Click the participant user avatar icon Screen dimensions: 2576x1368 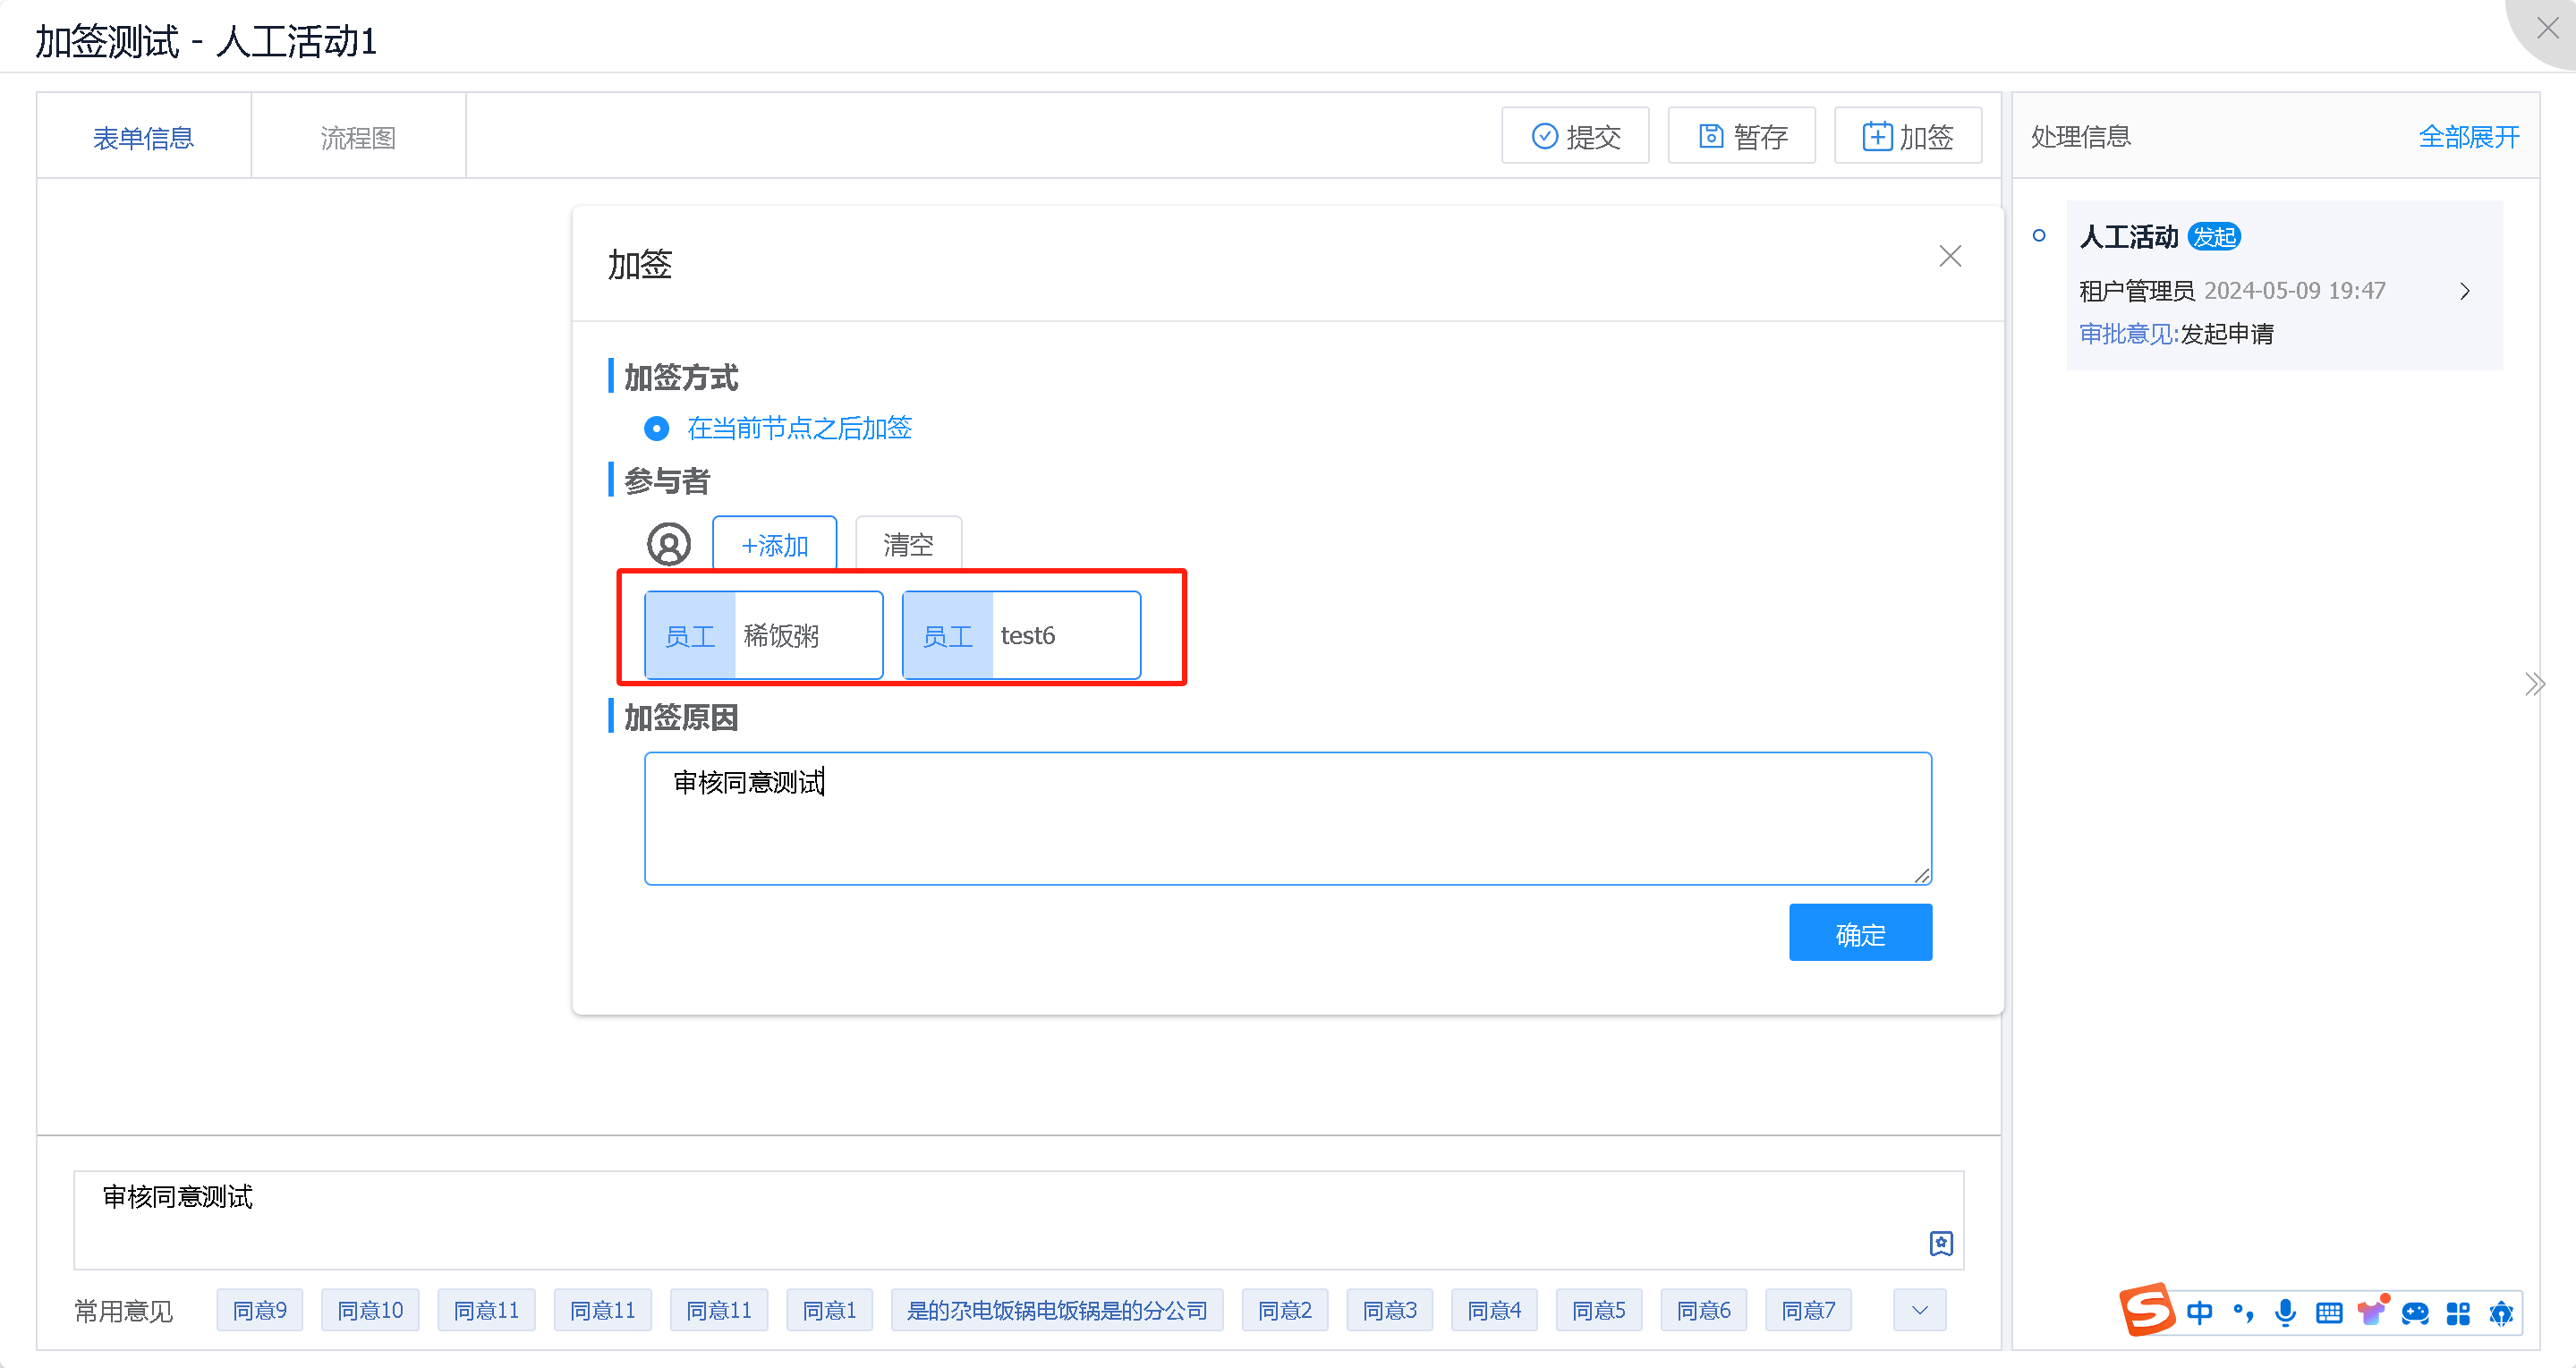(668, 545)
